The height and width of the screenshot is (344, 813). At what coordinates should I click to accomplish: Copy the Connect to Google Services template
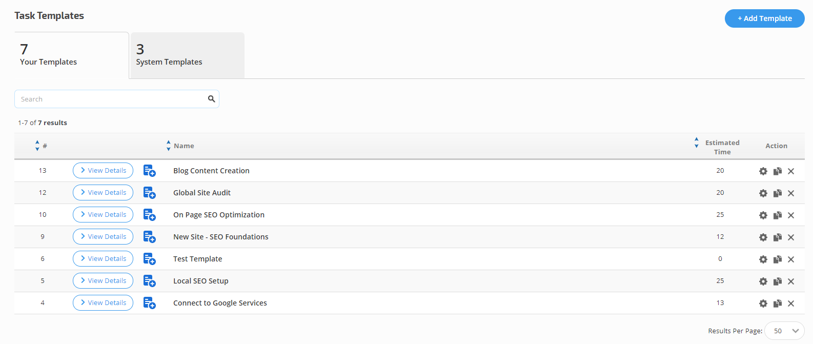click(777, 303)
